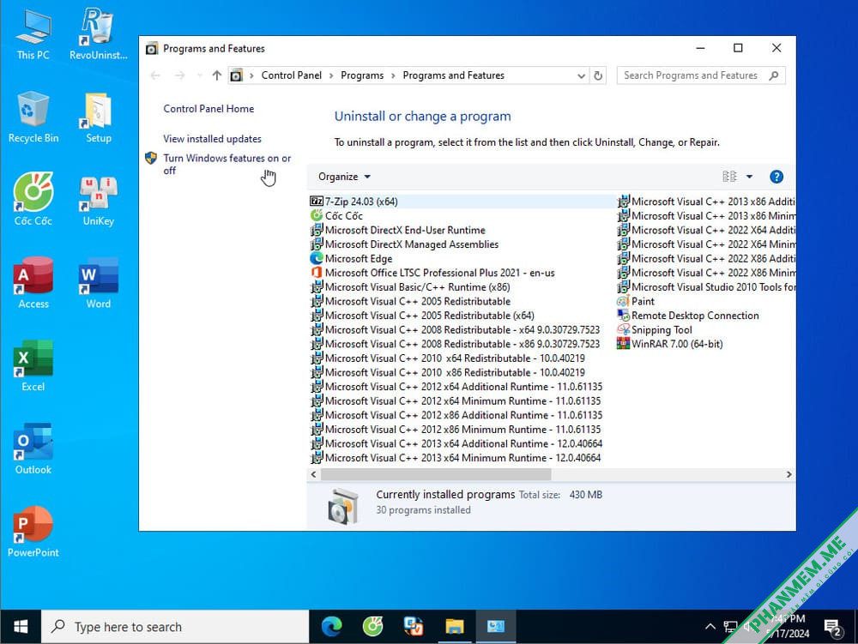Open This PC desktop icon
Image resolution: width=858 pixels, height=644 pixels.
tap(33, 34)
